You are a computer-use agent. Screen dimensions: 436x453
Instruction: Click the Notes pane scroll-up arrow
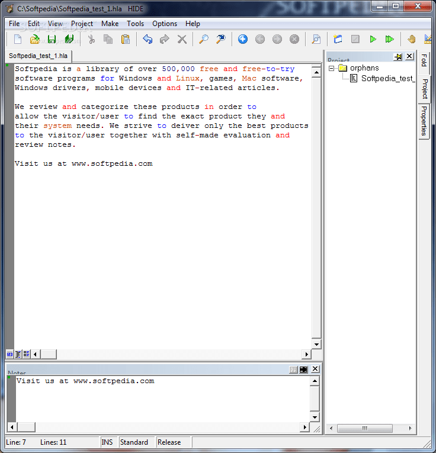(x=315, y=381)
